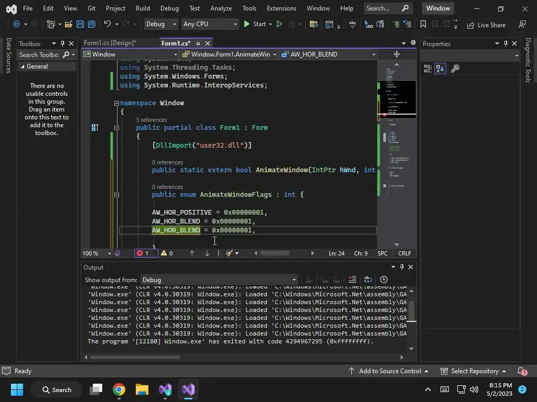Close the Form1.cs* tab

pyautogui.click(x=208, y=43)
